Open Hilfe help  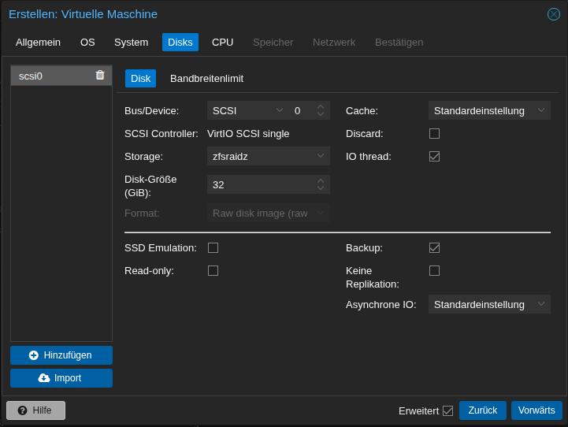click(36, 410)
